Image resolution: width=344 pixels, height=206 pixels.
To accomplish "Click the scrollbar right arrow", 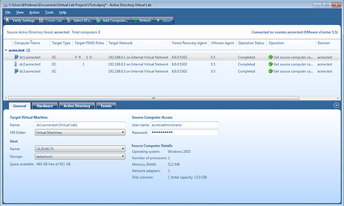I will click(x=338, y=98).
